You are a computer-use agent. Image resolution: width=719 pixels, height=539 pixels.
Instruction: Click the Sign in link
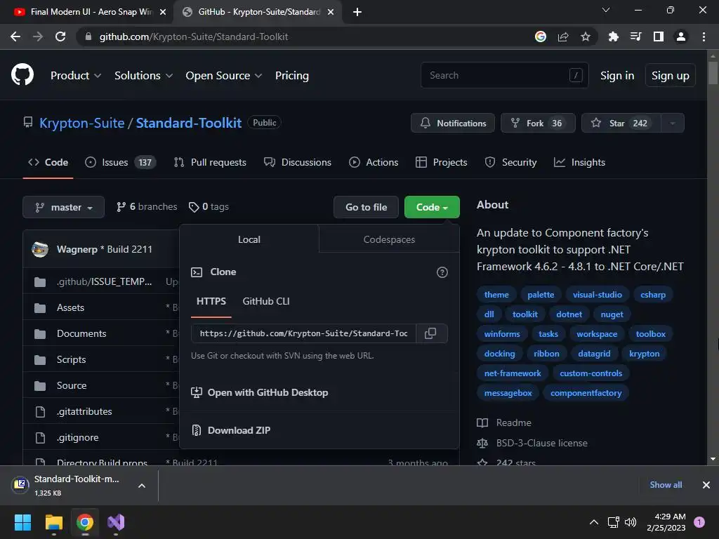617,76
